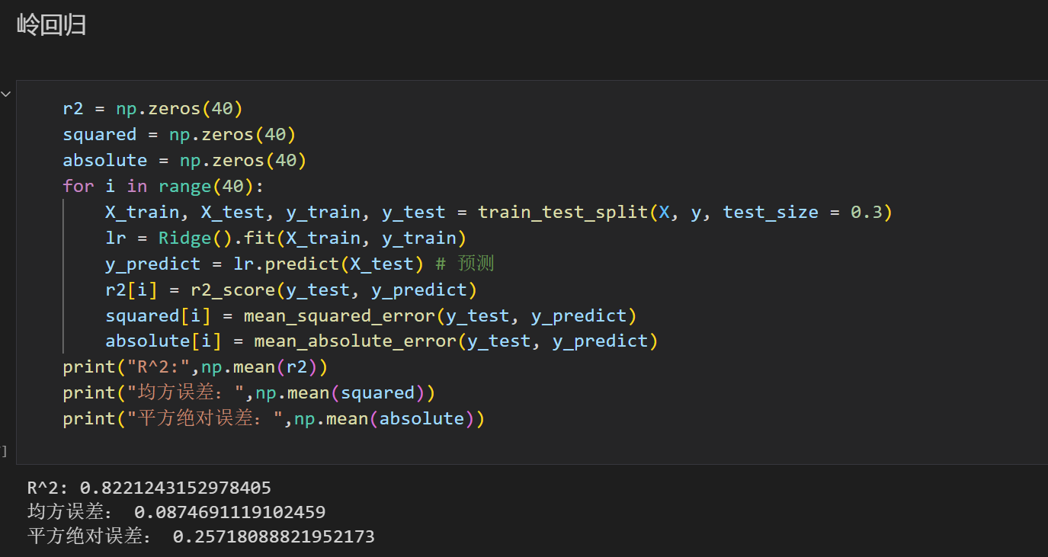This screenshot has height=557, width=1048.
Task: Place cursor on line absolute = np.zeros(40)
Action: pyautogui.click(x=184, y=161)
